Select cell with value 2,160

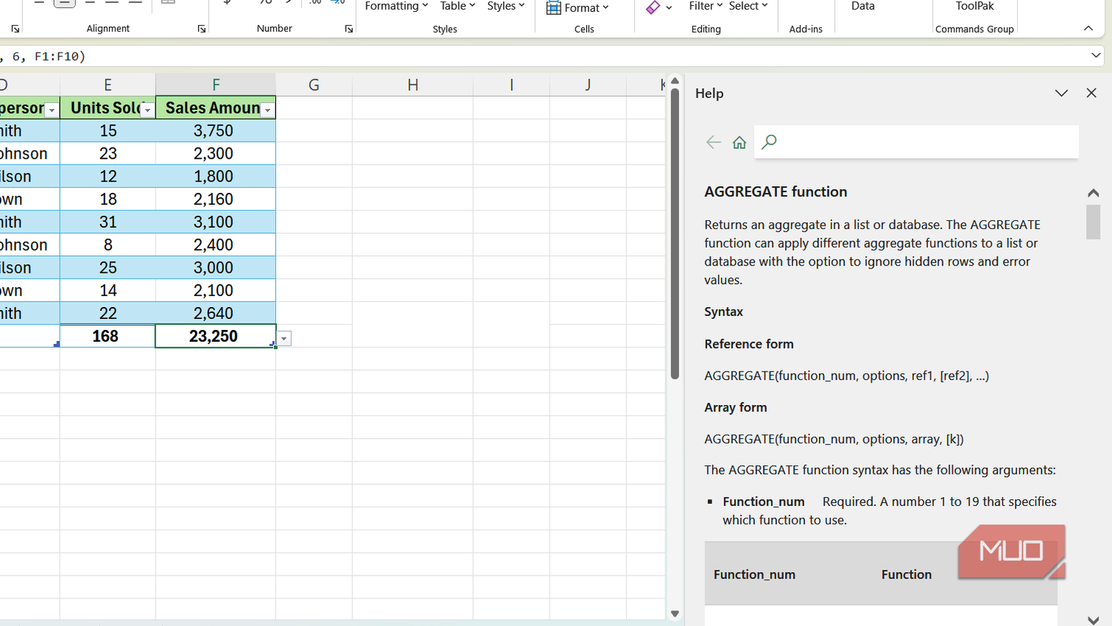(x=216, y=199)
